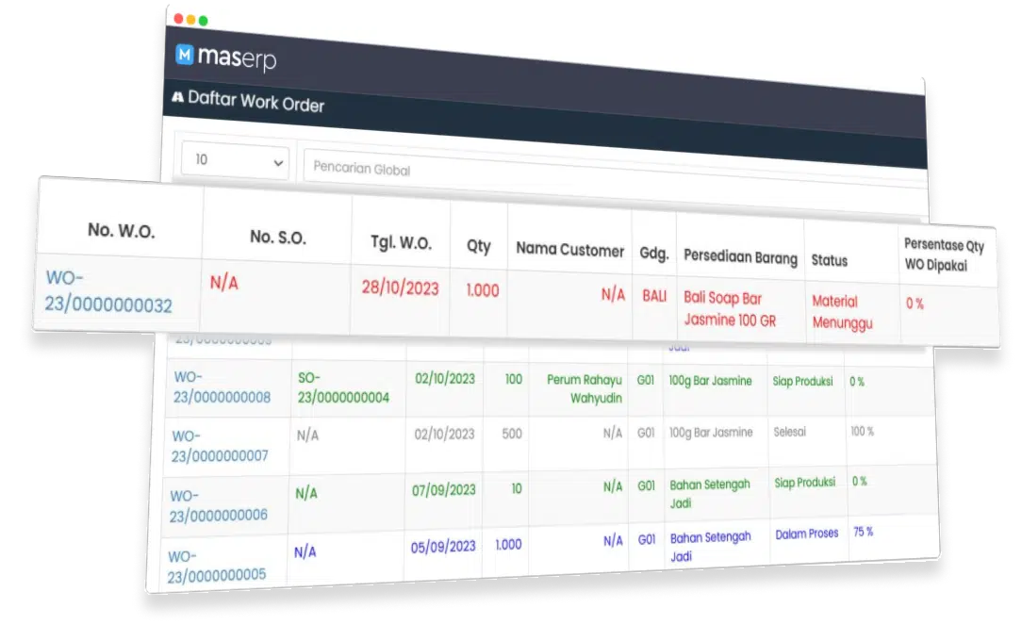Click the Material Menunggu status cell

coord(842,312)
